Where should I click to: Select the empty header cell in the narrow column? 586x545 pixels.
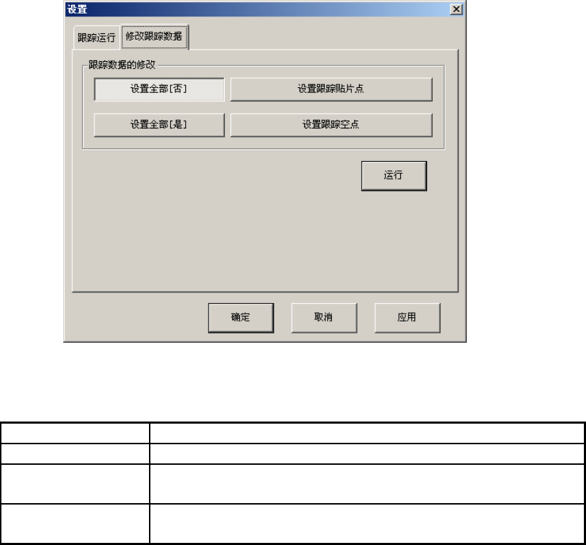[x=75, y=434]
